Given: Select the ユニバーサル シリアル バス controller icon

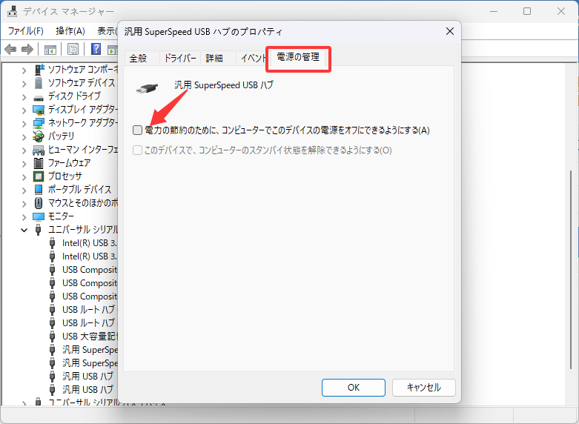Looking at the screenshot, I should [x=38, y=230].
